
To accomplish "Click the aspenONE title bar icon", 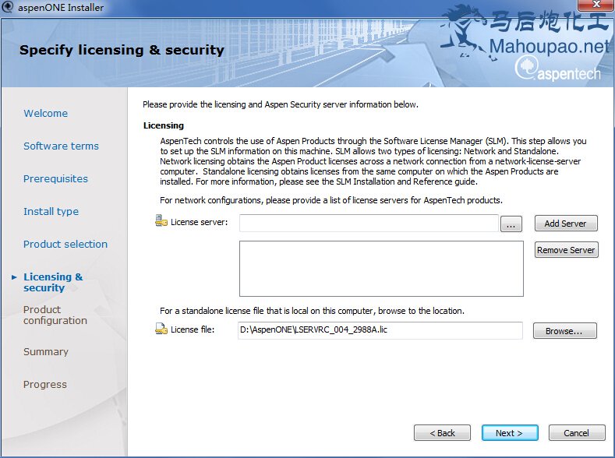I will 8,7.
